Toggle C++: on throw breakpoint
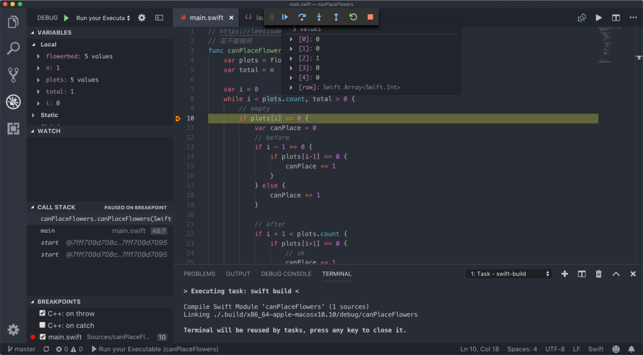 point(43,314)
